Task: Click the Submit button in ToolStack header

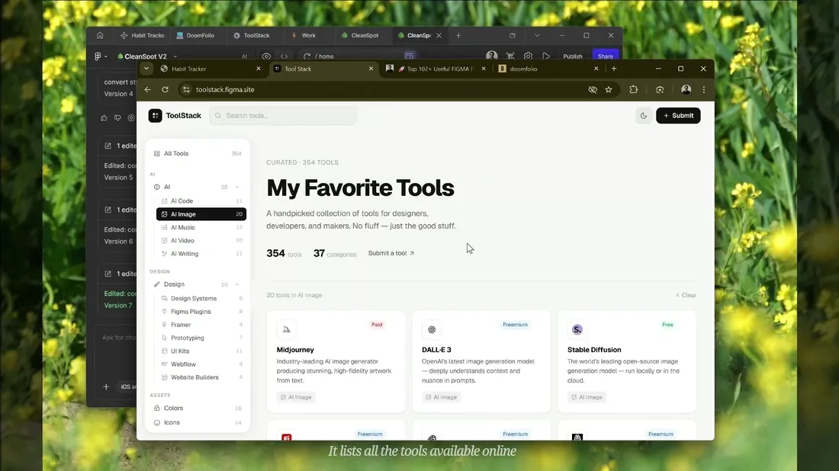Action: (x=678, y=116)
